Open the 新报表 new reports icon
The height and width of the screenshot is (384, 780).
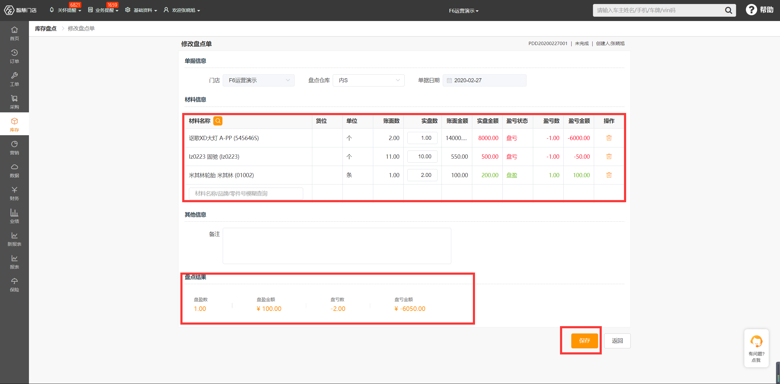click(x=14, y=239)
